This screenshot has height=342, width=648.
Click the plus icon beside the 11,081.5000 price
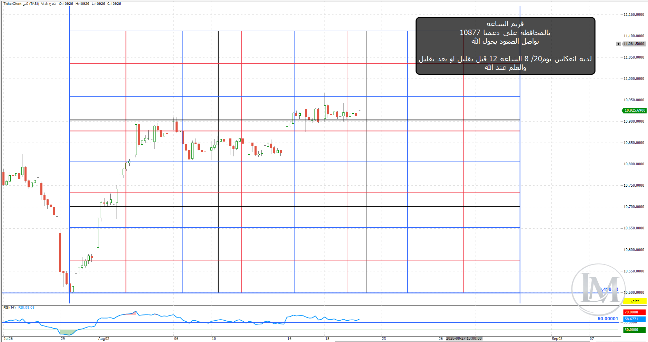click(618, 44)
